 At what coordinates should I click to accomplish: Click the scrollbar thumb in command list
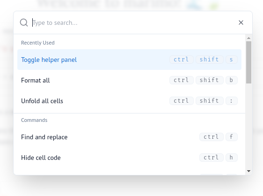tap(249, 62)
